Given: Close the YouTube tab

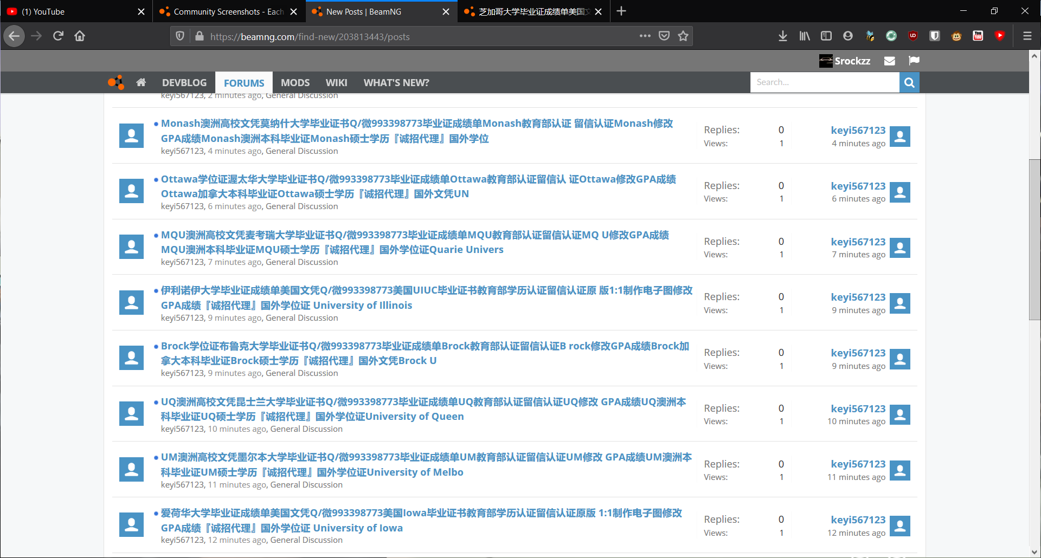Looking at the screenshot, I should (x=141, y=11).
